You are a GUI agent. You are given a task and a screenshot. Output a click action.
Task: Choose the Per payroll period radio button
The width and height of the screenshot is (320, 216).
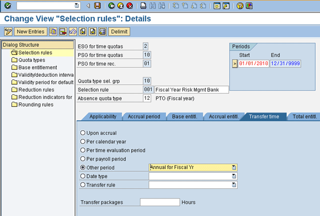click(82, 158)
